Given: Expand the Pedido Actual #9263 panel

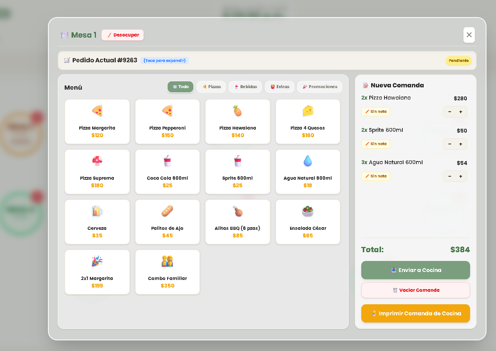Looking at the screenshot, I should point(164,60).
